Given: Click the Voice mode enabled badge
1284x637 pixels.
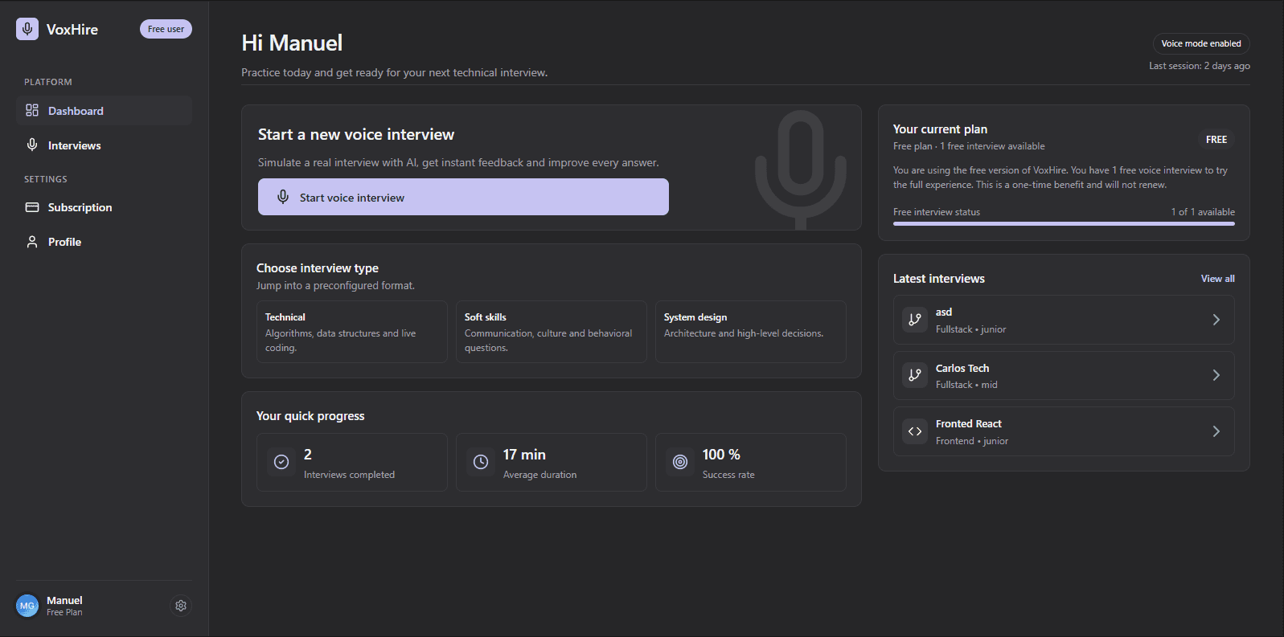Looking at the screenshot, I should tap(1201, 43).
